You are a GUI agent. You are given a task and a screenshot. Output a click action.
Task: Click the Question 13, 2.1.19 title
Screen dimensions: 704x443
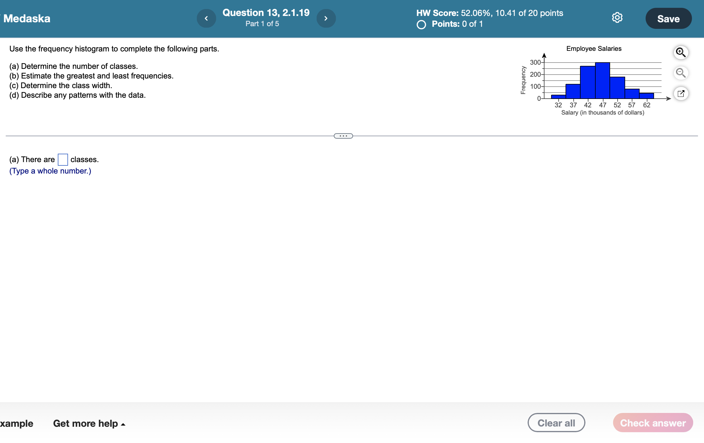(266, 13)
